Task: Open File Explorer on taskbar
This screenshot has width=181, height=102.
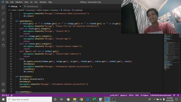Action: coord(75,99)
